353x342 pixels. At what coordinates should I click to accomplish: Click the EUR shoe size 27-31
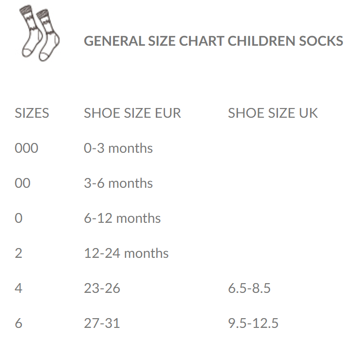pos(102,324)
